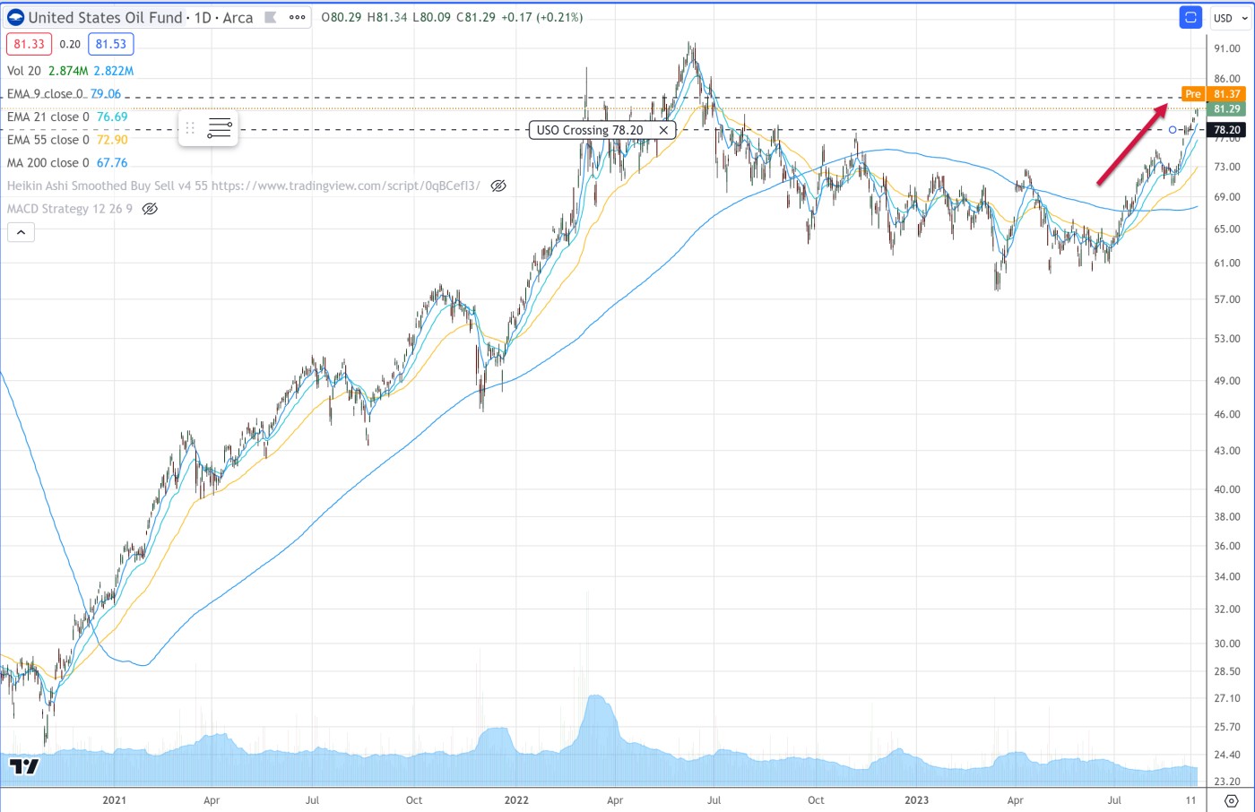Close the USO Crossing 78.20 alert label
The height and width of the screenshot is (812, 1255).
663,130
